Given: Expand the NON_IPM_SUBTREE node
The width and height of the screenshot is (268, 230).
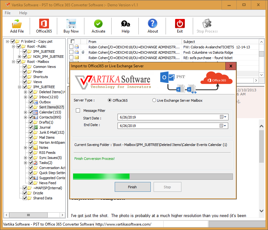Looking at the screenshot, I should [20, 57].
